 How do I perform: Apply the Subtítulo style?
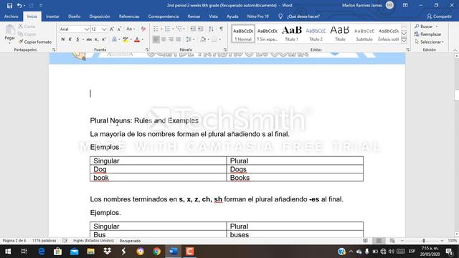(364, 34)
